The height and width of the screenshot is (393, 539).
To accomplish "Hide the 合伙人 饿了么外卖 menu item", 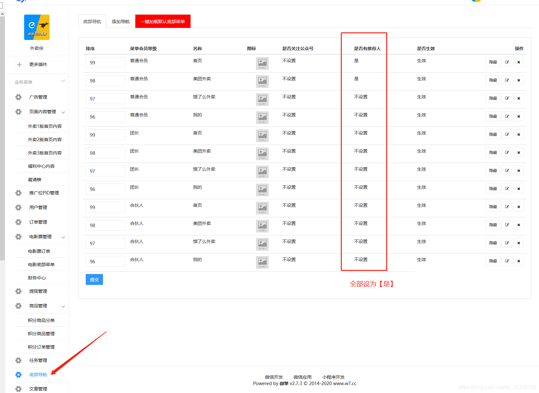I will click(x=493, y=243).
